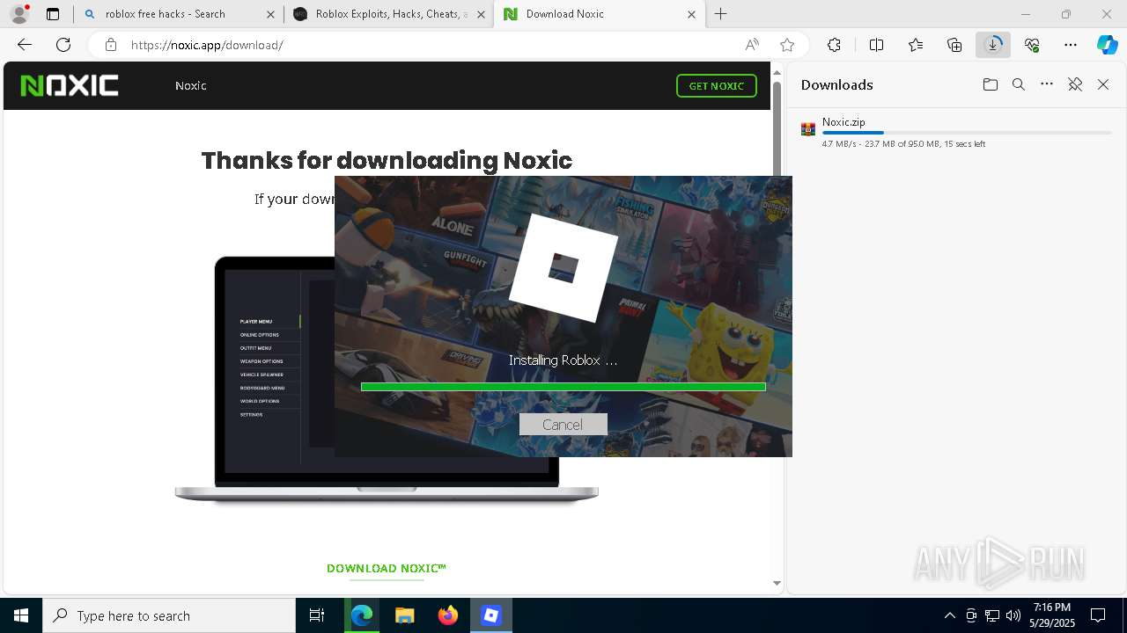
Task: Click the GET NOXIC button
Action: point(716,85)
